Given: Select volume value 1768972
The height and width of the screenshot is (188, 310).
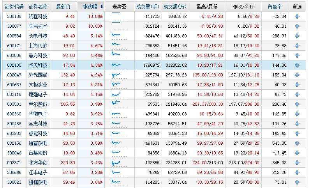Looking at the screenshot, I should click(151, 65).
